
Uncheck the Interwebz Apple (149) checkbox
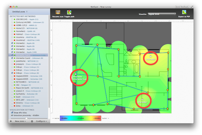point(12,52)
